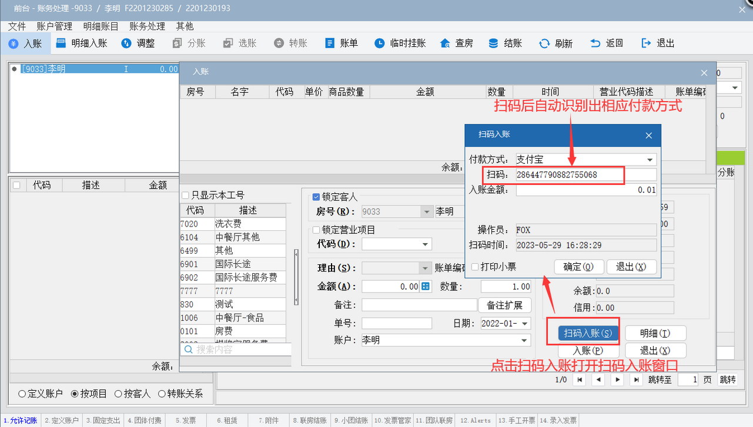753x427 pixels.
Task: Click the 备注 input field
Action: [x=419, y=305]
